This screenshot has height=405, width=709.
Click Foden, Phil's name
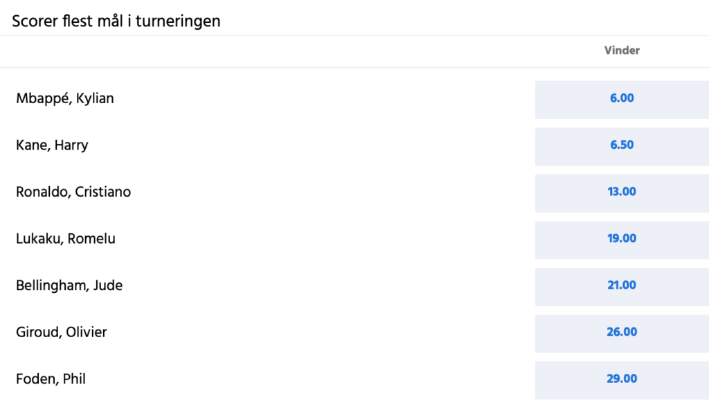tap(49, 379)
